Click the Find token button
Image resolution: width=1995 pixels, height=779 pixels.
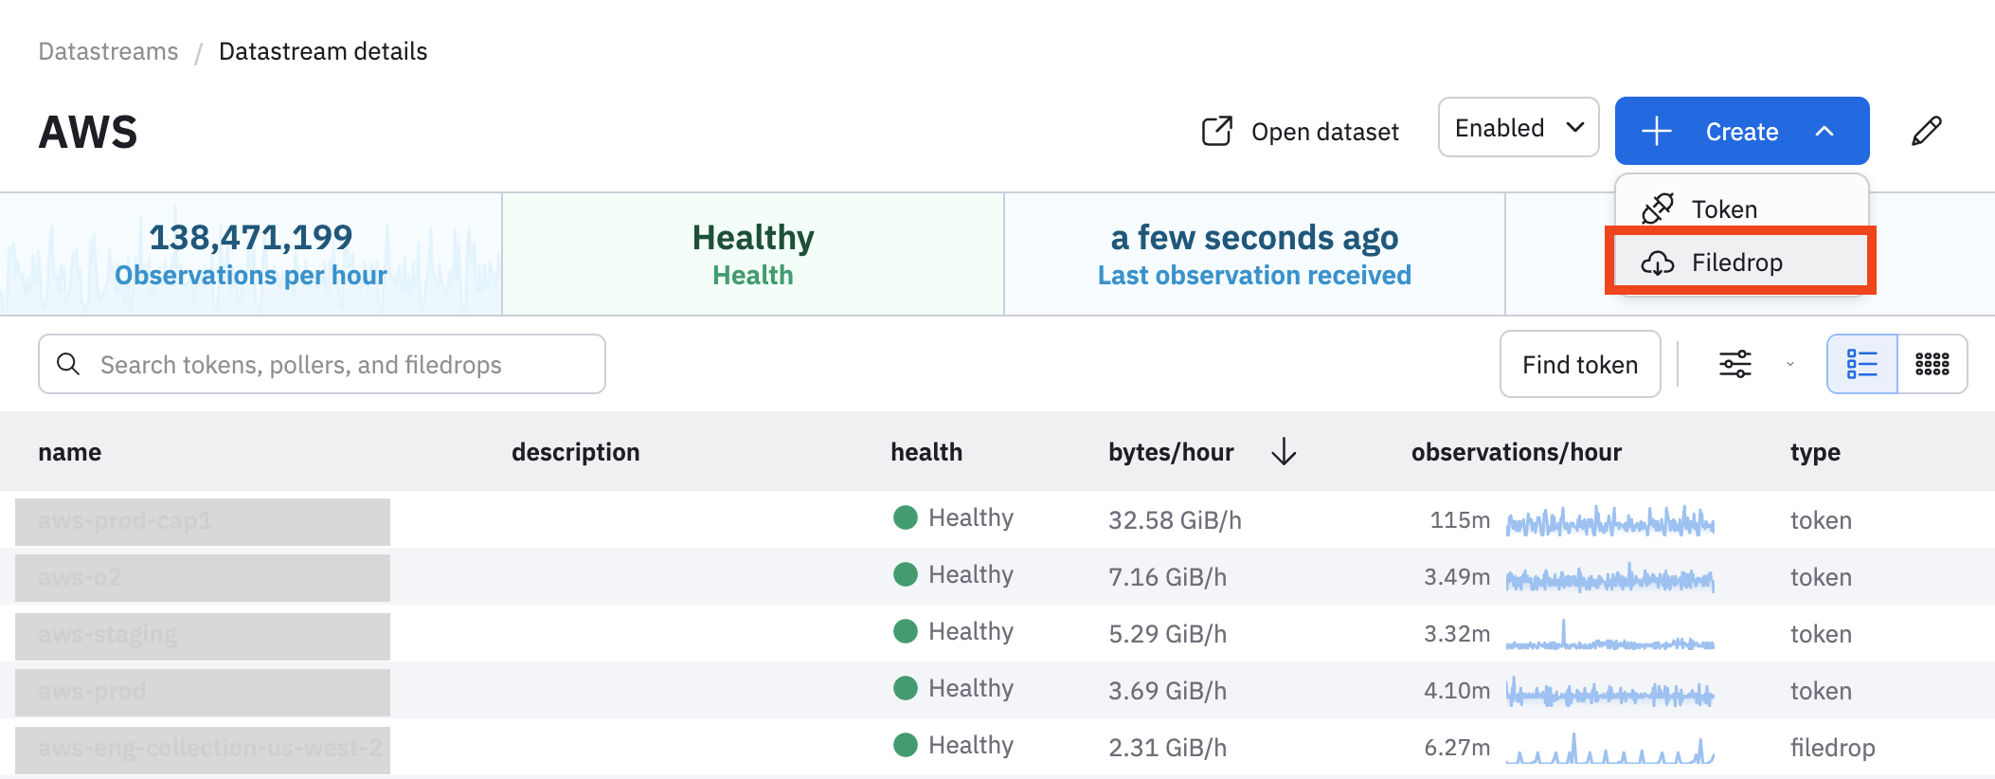point(1579,364)
